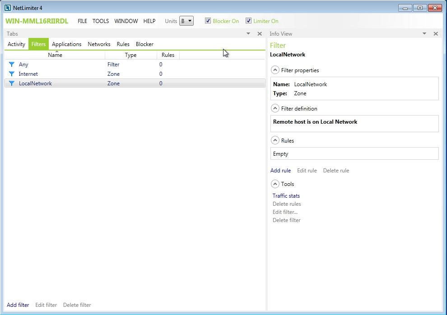Collapse the Filter definition section
The width and height of the screenshot is (447, 315).
(x=275, y=108)
